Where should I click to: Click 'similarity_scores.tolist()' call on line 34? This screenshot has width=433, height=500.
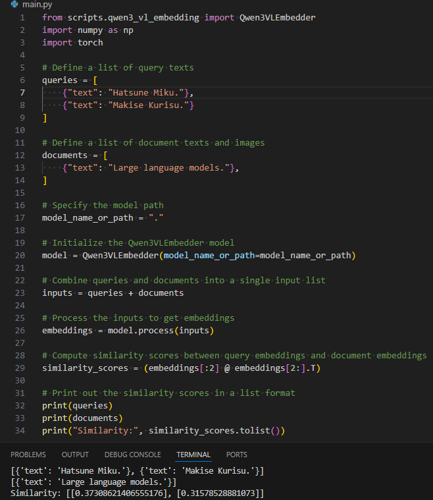pos(214,431)
